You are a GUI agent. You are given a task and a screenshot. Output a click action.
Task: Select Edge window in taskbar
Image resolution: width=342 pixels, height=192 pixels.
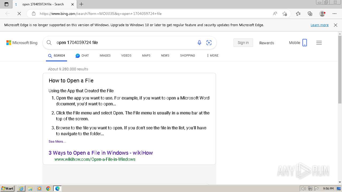(x=57, y=189)
